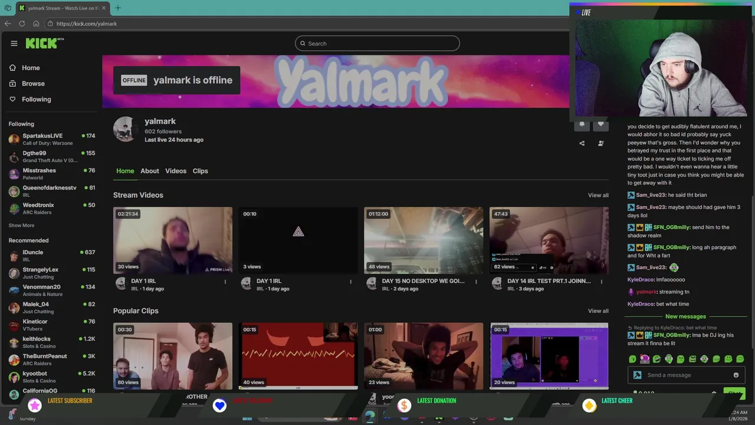Go to Home in the sidebar
755x425 pixels.
(x=24, y=68)
